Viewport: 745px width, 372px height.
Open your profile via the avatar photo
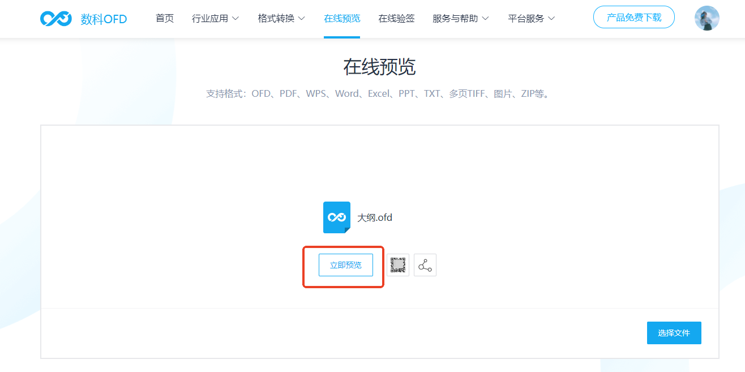tap(707, 18)
